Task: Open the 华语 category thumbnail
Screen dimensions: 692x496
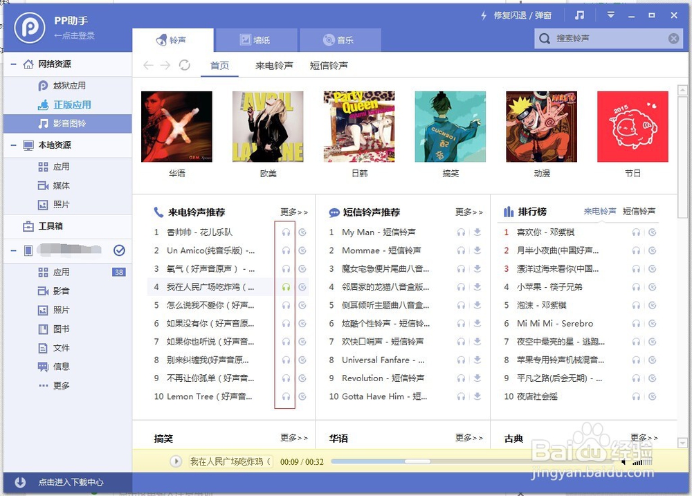Action: [176, 127]
